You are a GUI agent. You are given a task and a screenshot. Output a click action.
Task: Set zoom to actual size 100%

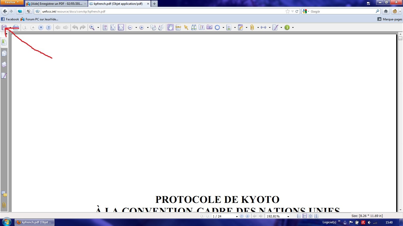tap(105, 27)
